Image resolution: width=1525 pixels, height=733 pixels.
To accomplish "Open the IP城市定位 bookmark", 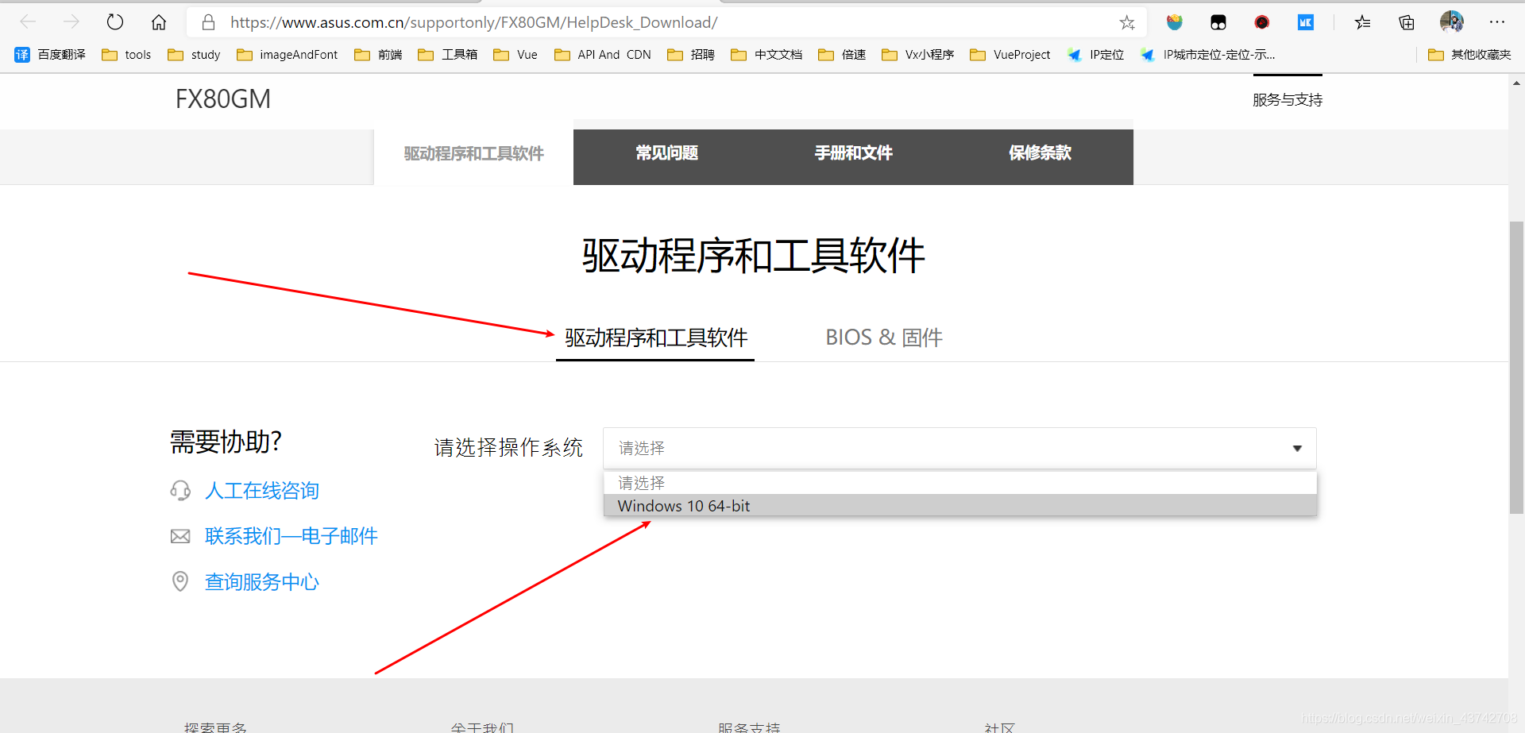I will (x=1208, y=55).
